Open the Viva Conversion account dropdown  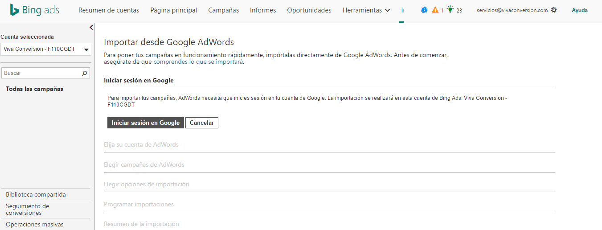point(46,49)
